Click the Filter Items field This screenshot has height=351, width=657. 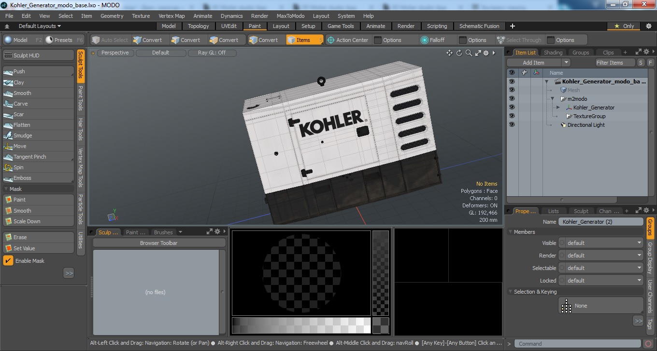click(x=615, y=63)
